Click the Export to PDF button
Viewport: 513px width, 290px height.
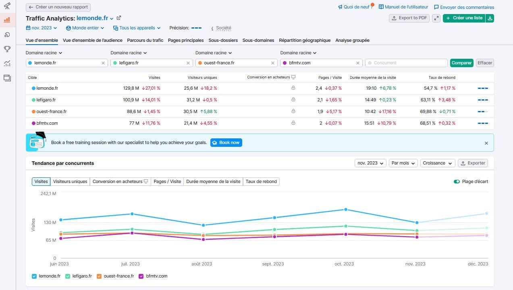pyautogui.click(x=409, y=18)
